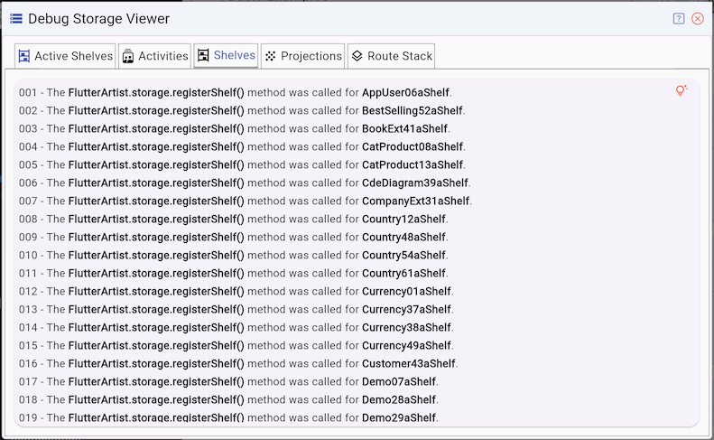
Task: Click the Shelves tab icon
Action: point(203,55)
